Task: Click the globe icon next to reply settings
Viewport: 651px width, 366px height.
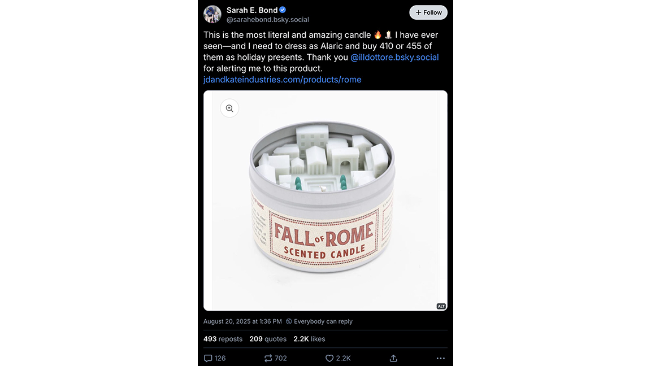Action: (x=288, y=321)
